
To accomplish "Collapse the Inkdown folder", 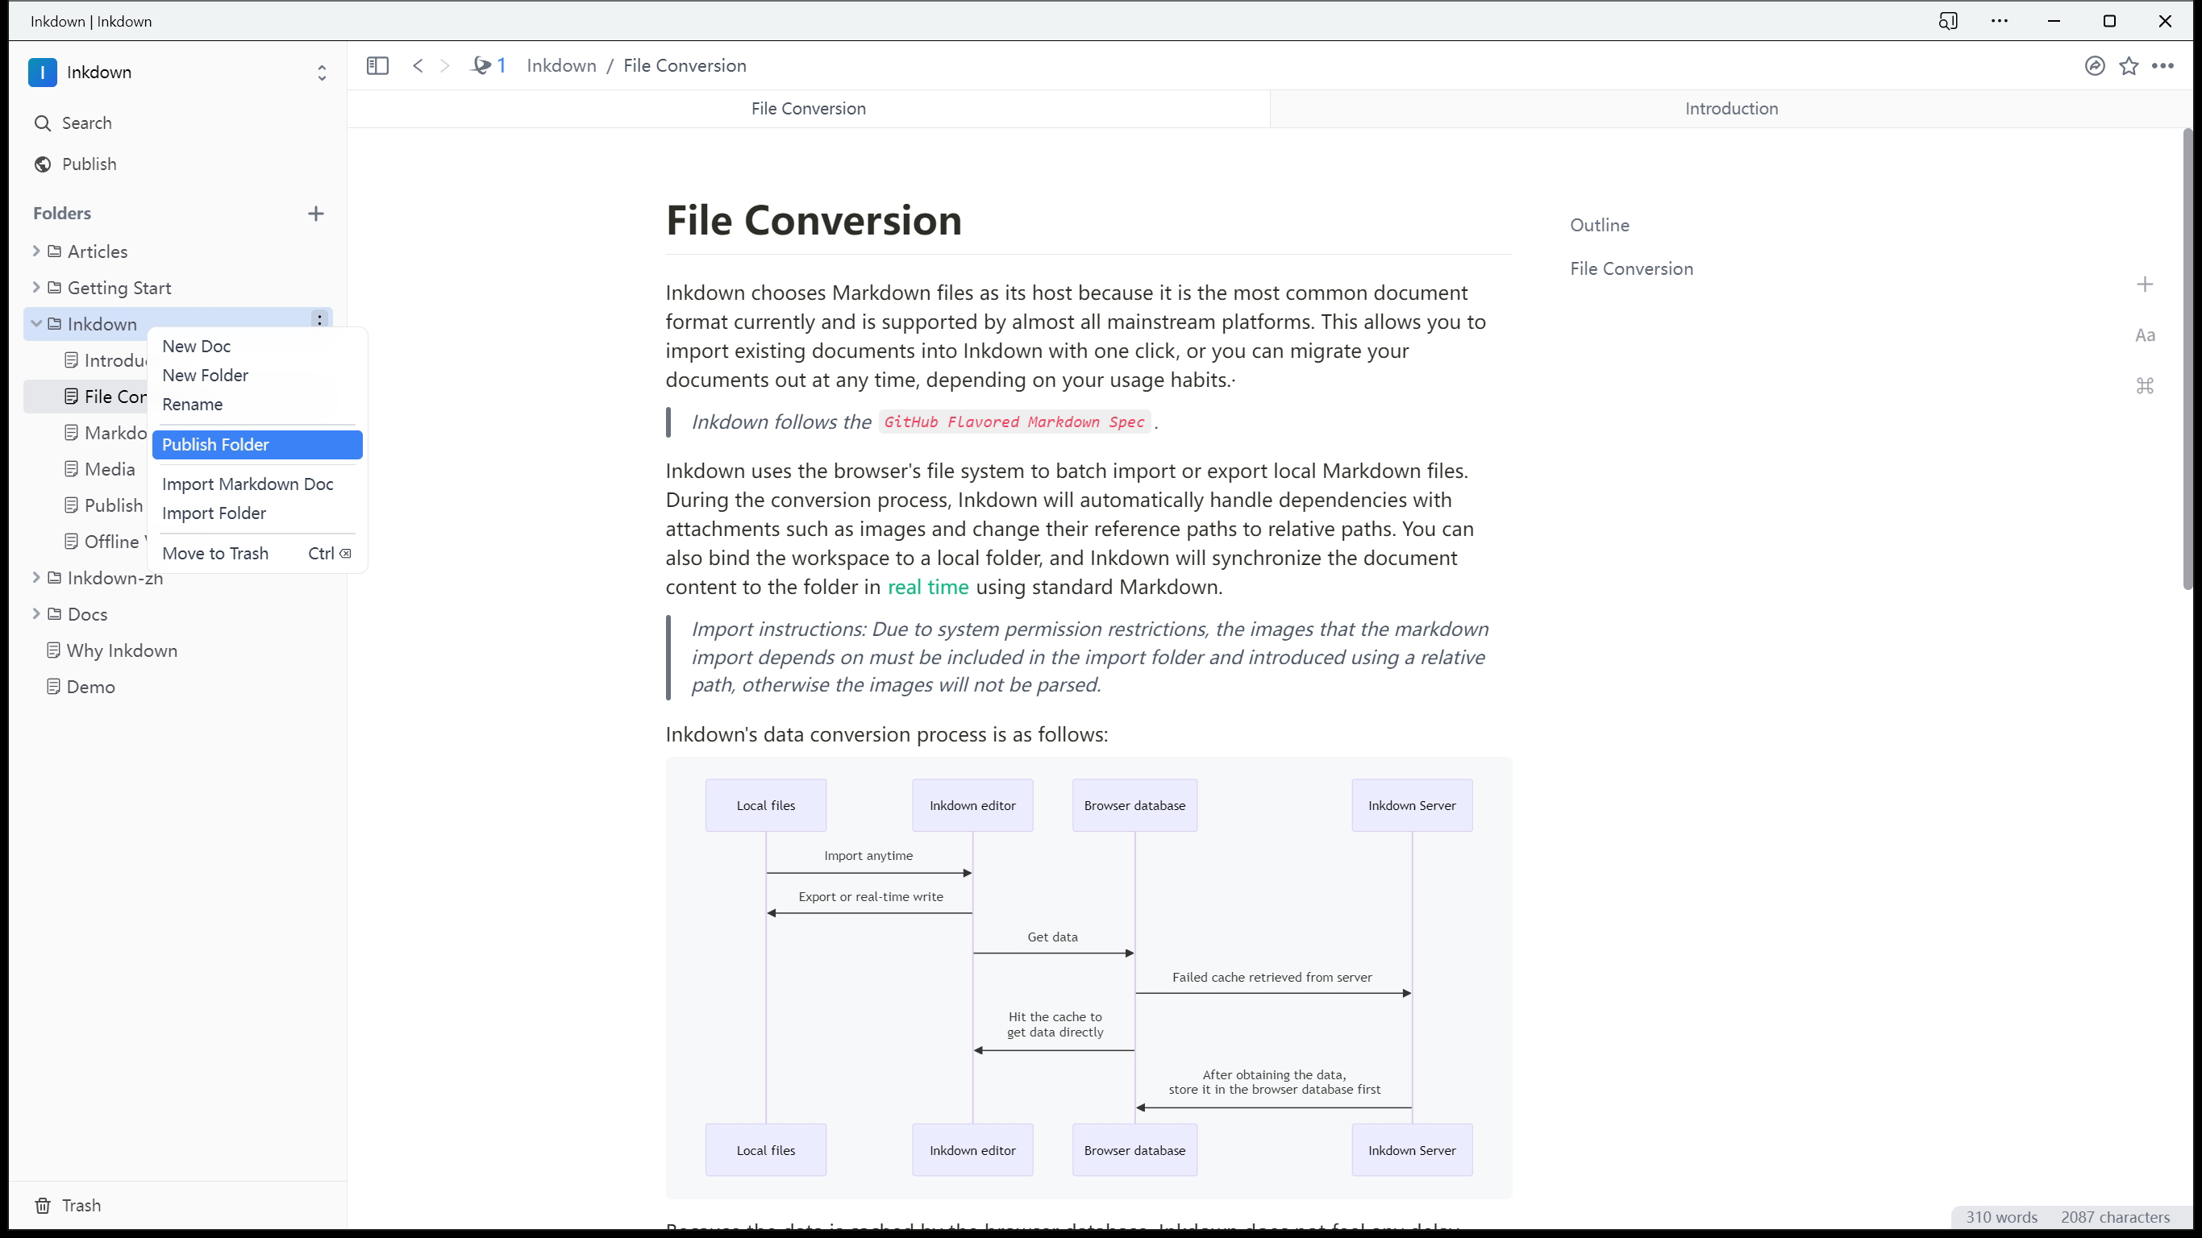I will pyautogui.click(x=36, y=323).
